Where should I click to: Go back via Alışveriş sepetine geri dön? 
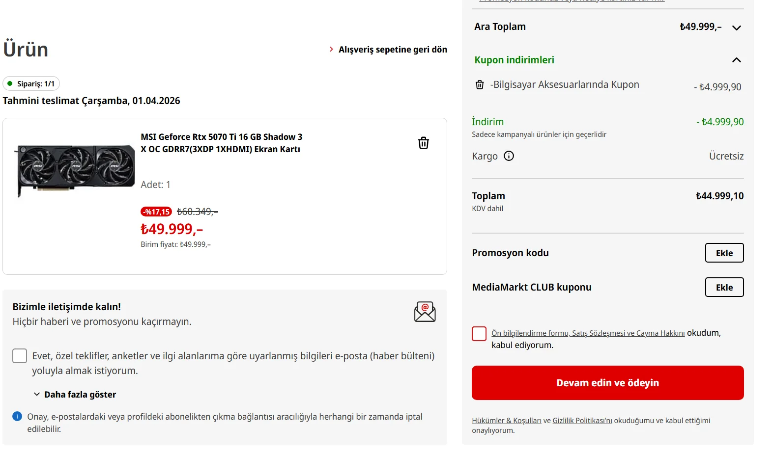pyautogui.click(x=392, y=50)
